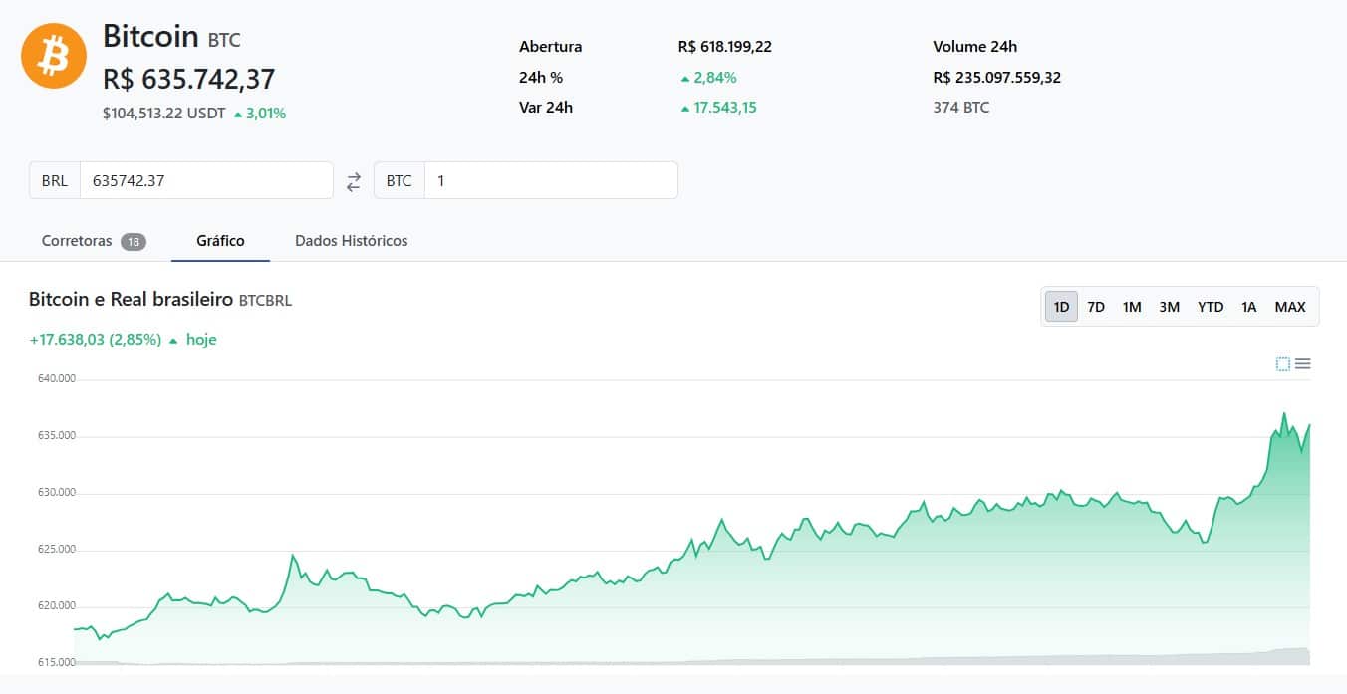The height and width of the screenshot is (694, 1347).
Task: Select the YTD chart range
Action: [1211, 307]
